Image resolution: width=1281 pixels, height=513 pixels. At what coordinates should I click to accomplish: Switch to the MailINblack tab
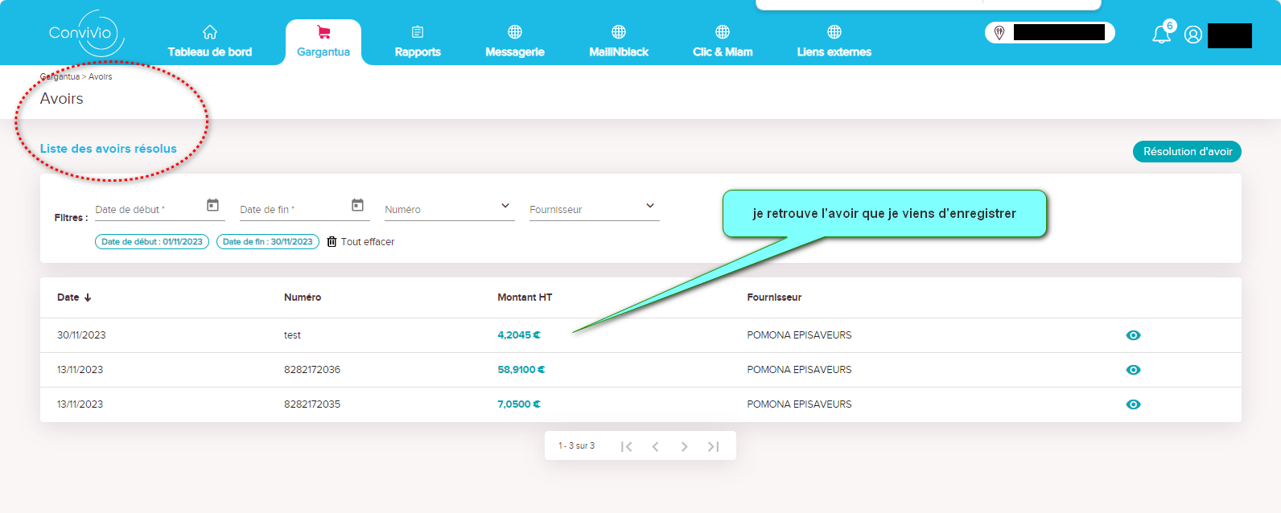(x=619, y=43)
